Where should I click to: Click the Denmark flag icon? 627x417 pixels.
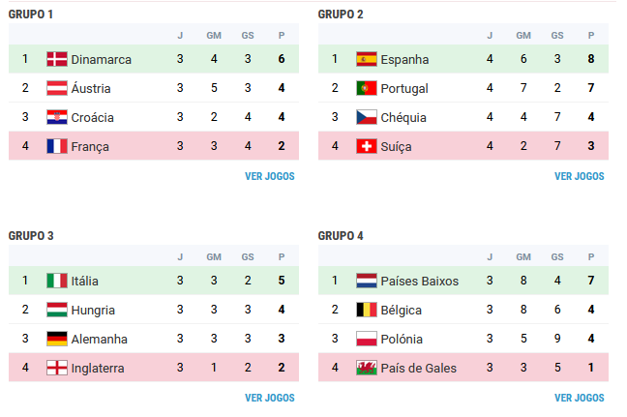[57, 59]
